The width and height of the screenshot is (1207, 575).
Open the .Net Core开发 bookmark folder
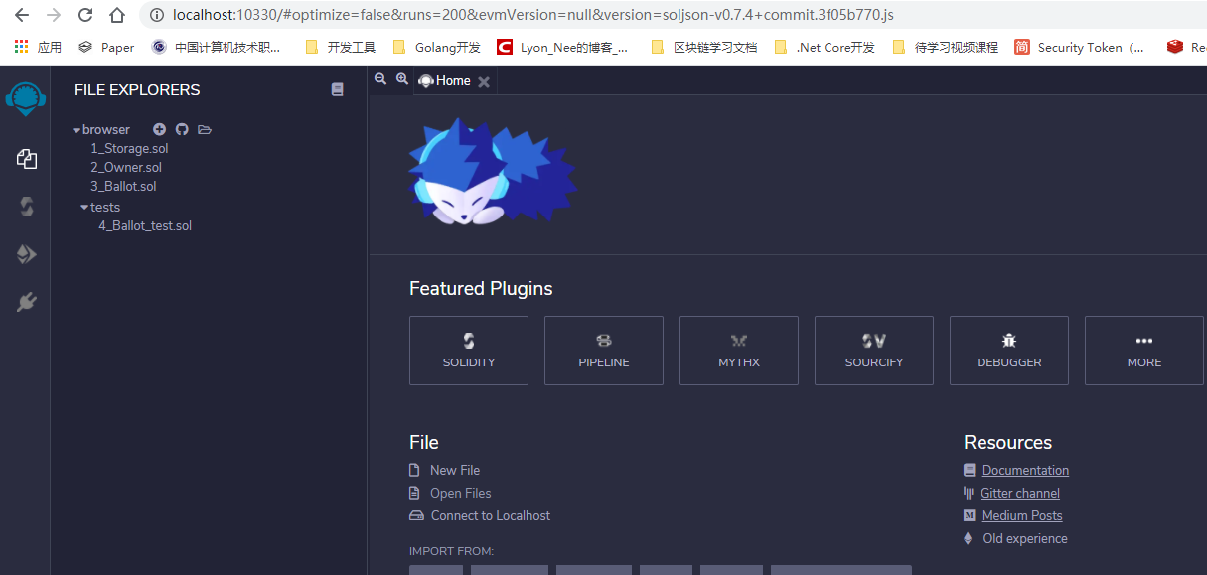824,47
